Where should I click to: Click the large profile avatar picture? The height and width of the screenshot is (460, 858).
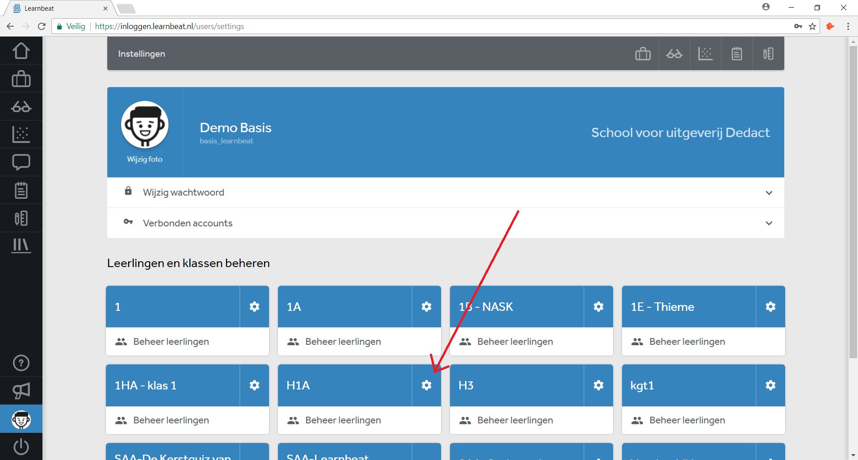pos(145,125)
